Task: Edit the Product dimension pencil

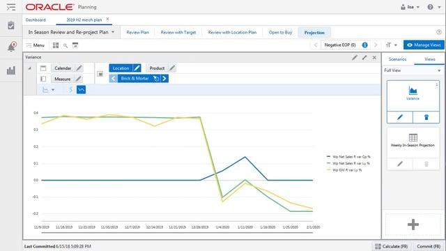Action: pyautogui.click(x=172, y=68)
